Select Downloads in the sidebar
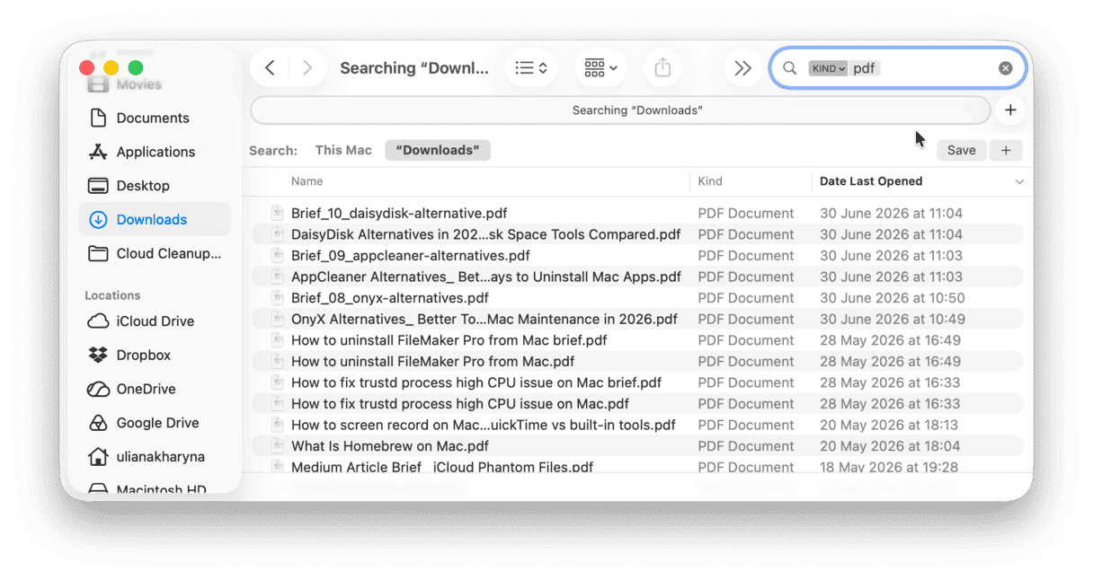This screenshot has height=580, width=1093. pos(155,219)
